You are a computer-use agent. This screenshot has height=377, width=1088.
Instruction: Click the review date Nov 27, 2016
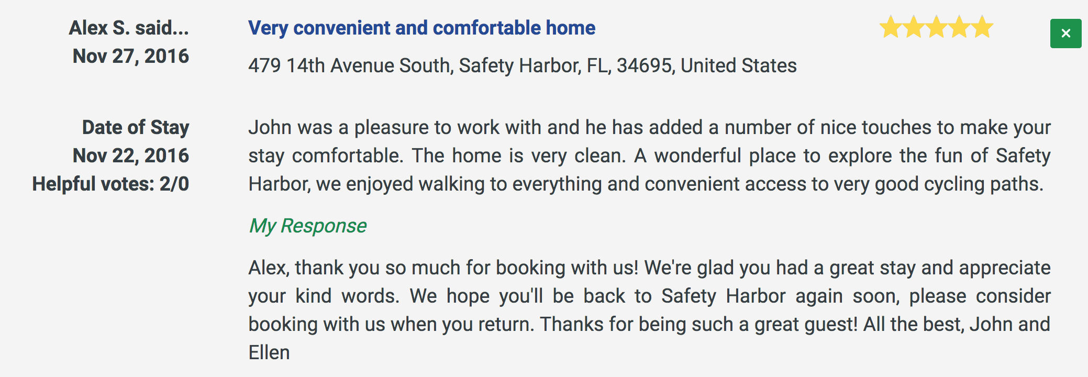point(131,56)
